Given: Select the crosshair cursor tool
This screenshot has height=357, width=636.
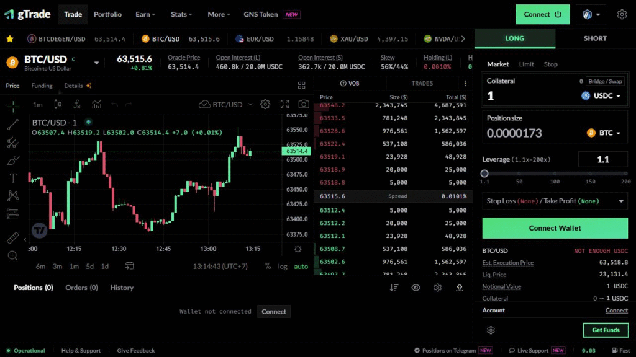Looking at the screenshot, I should [12, 107].
